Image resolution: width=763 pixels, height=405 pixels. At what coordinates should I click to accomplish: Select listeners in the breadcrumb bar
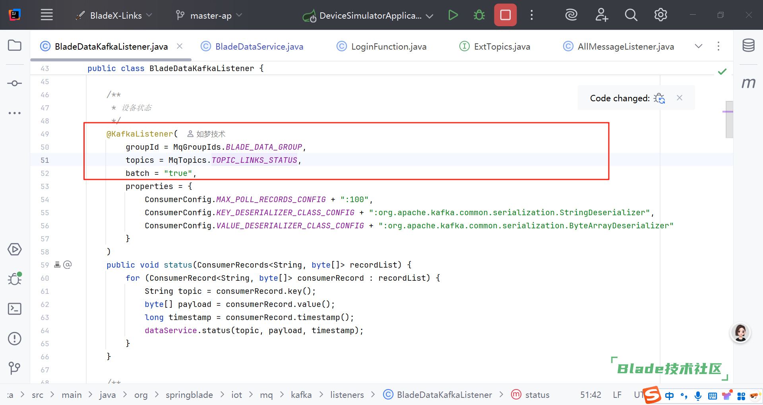[347, 395]
